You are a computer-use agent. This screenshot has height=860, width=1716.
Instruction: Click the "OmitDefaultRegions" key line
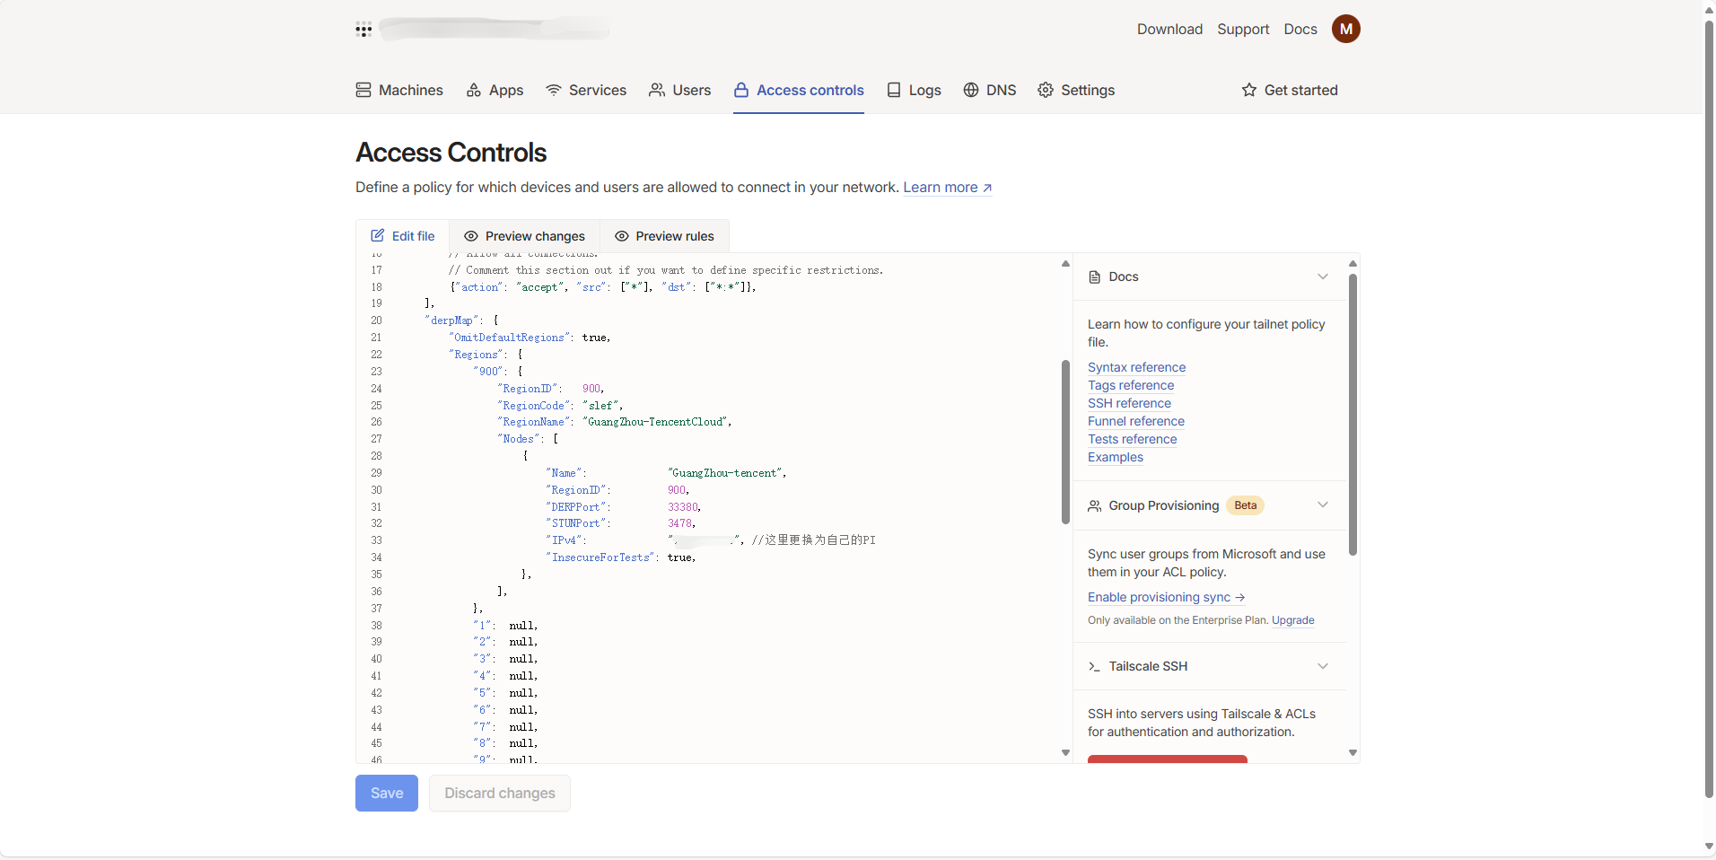[x=510, y=338]
